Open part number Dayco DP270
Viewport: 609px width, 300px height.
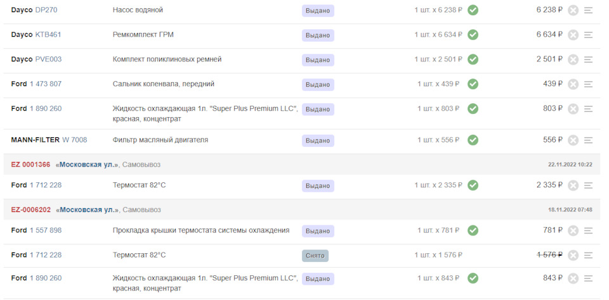[46, 10]
